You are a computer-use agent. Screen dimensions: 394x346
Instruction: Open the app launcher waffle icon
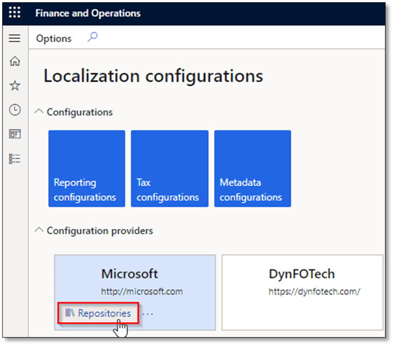pyautogui.click(x=15, y=13)
